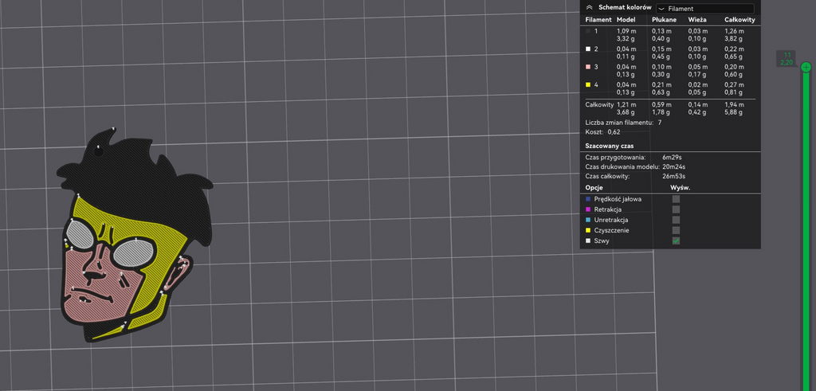Click the Filament column header
The width and height of the screenshot is (816, 391).
pos(598,20)
